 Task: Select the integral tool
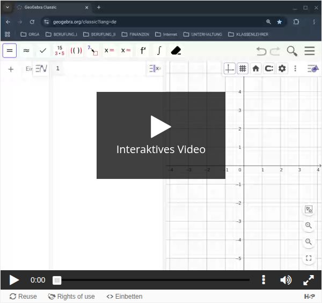click(x=159, y=50)
